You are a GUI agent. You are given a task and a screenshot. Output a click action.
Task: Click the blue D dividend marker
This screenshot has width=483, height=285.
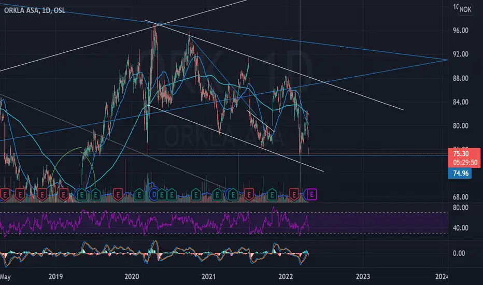point(154,194)
